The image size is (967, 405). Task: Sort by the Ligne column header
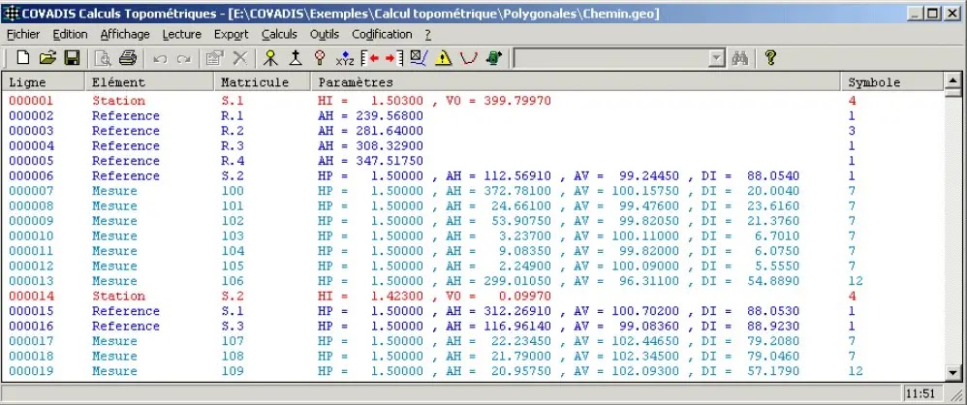click(44, 82)
